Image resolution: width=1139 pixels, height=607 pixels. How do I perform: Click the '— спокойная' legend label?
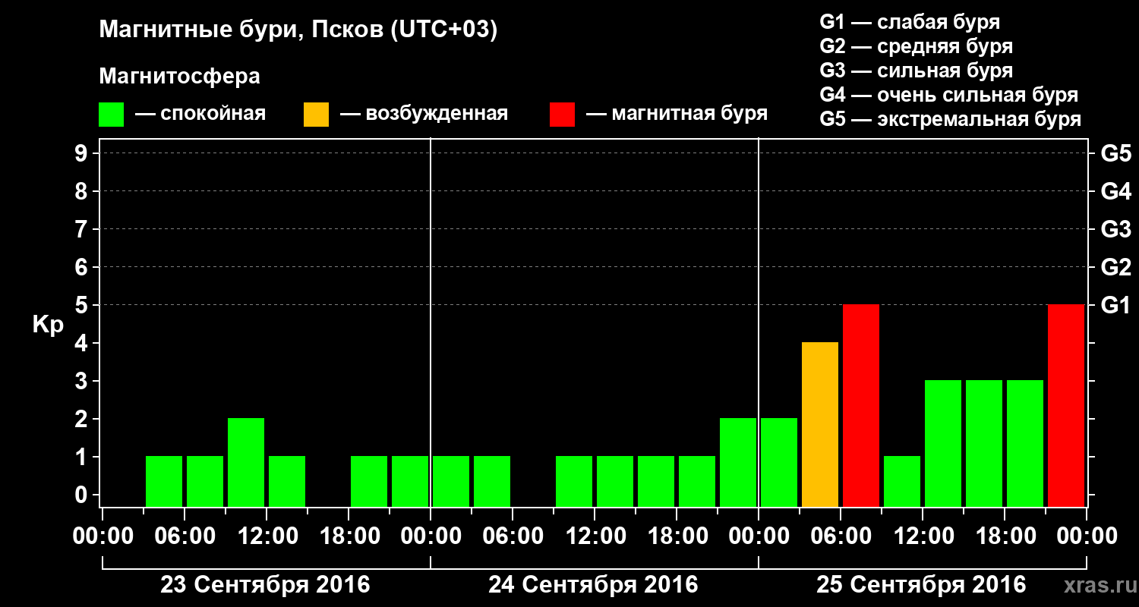(200, 115)
